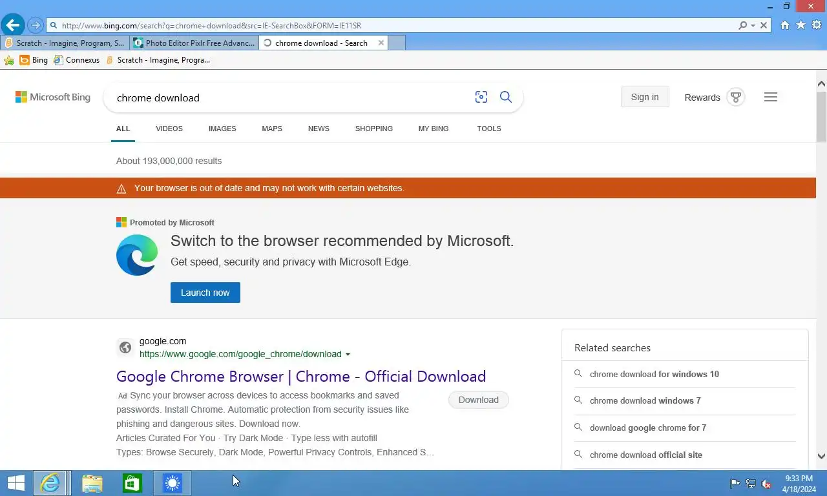Open the Internet Explorer Home icon
The height and width of the screenshot is (496, 827).
point(785,25)
